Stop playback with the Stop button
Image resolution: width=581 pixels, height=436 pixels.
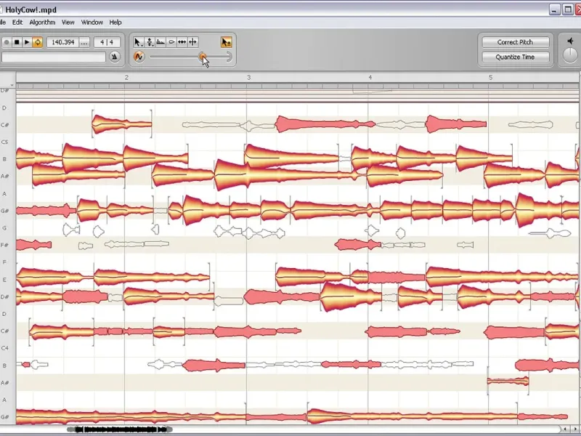pyautogui.click(x=17, y=42)
